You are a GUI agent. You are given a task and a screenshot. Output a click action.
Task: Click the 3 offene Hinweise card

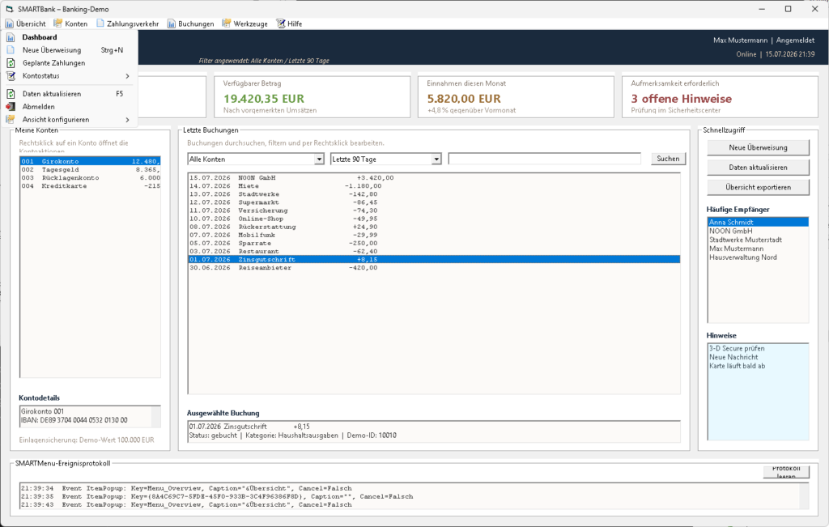click(720, 96)
